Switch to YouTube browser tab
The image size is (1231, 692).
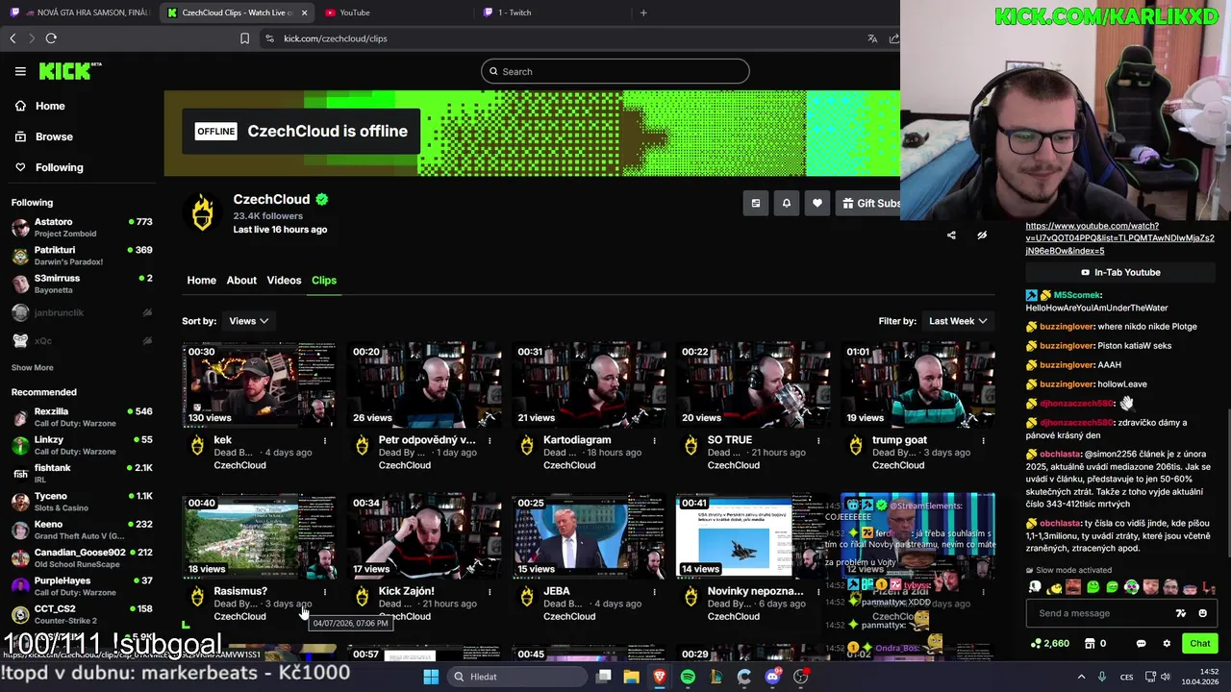coord(393,12)
